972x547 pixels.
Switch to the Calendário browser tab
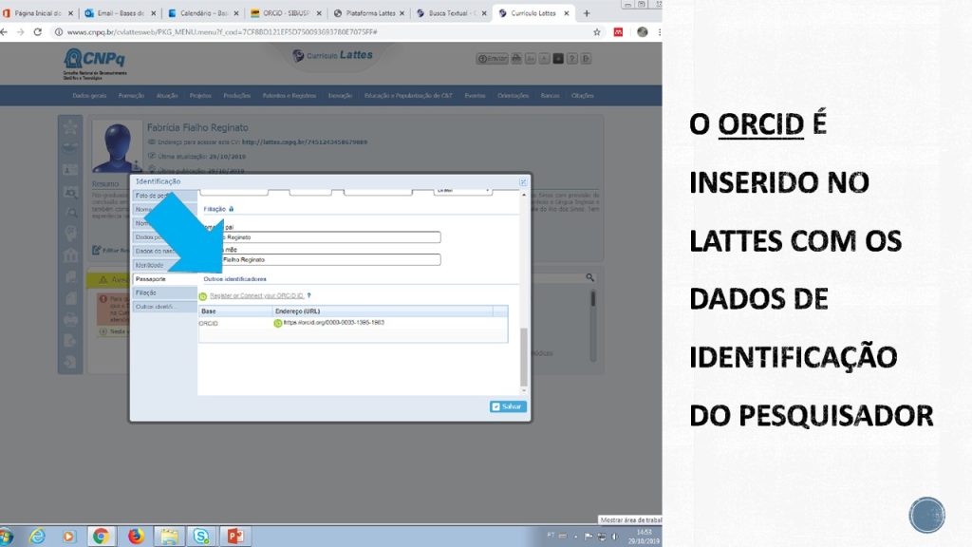203,13
